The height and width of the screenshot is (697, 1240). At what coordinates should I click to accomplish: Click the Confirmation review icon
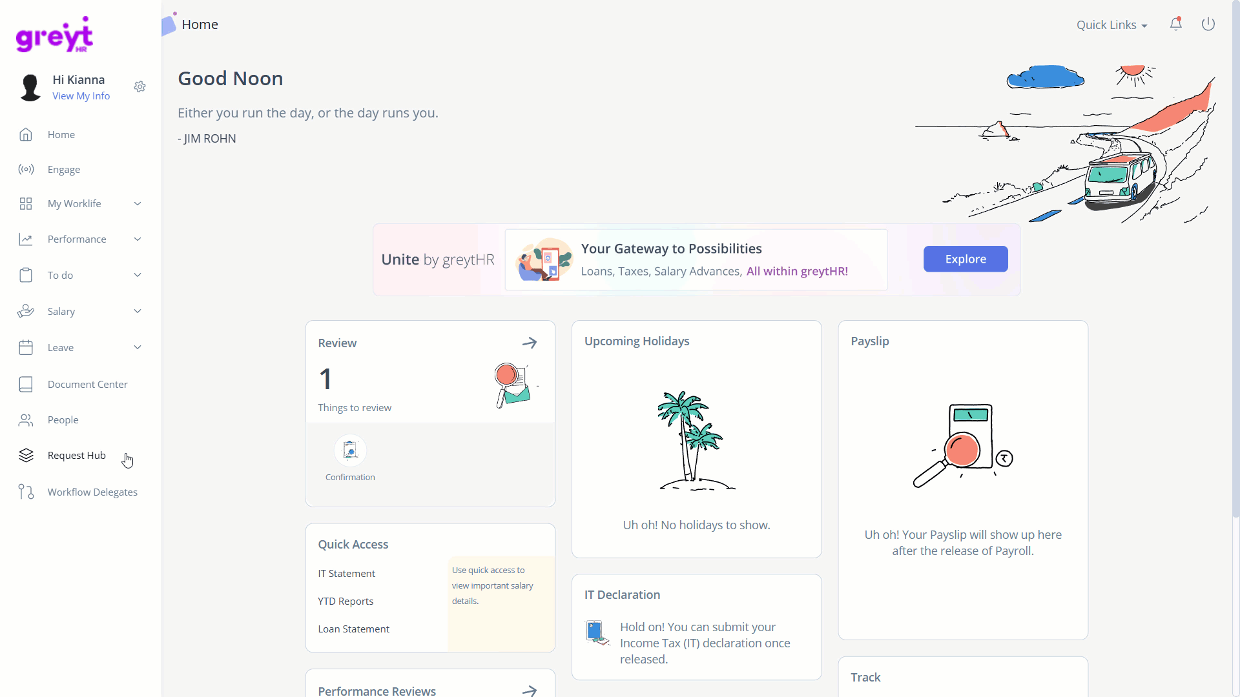(350, 450)
